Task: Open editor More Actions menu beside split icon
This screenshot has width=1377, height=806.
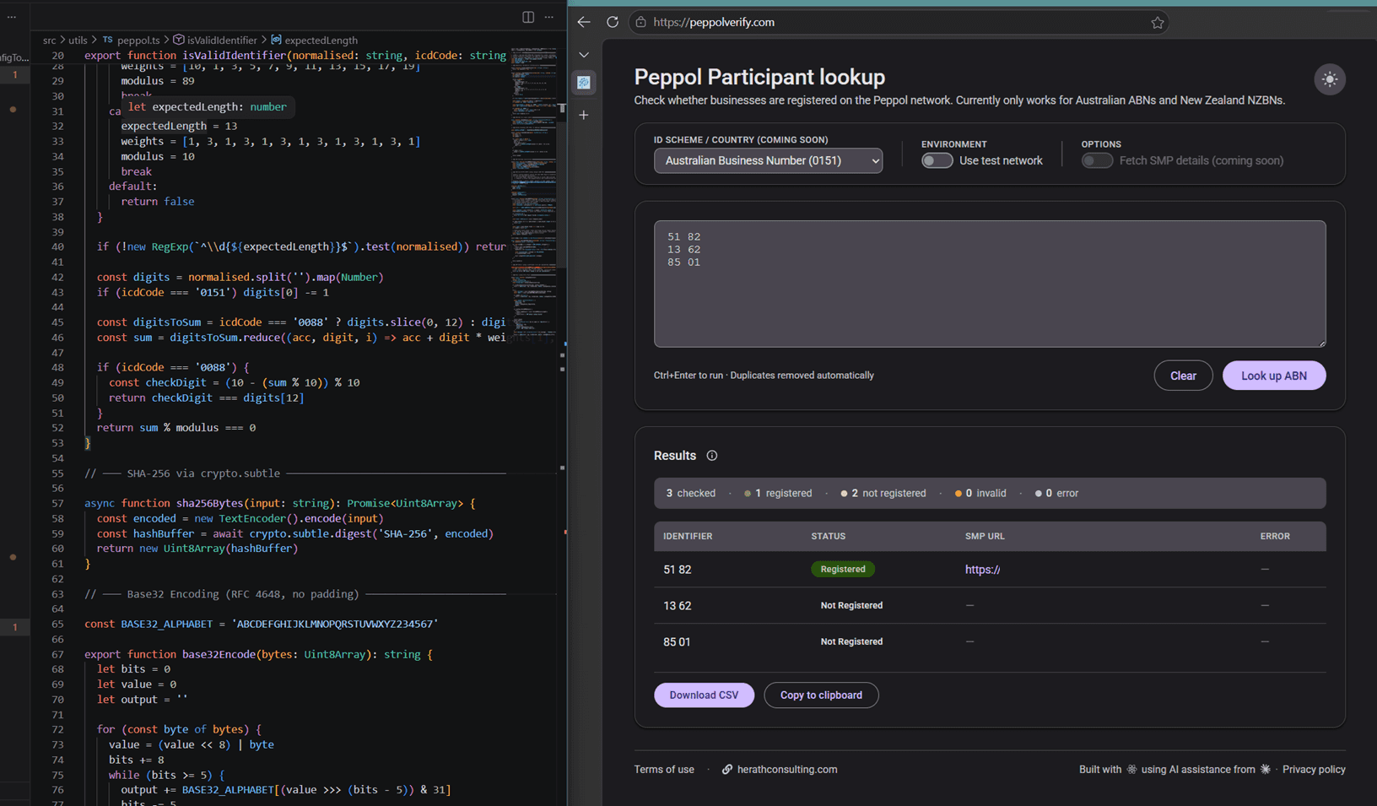Action: (x=549, y=17)
